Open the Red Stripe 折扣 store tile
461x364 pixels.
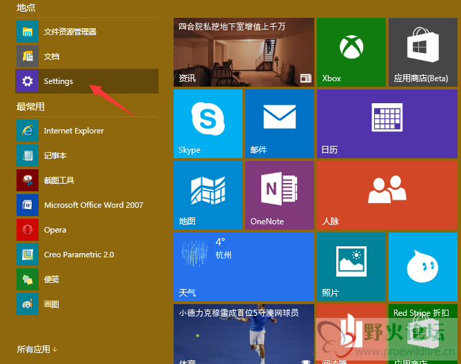click(x=423, y=334)
